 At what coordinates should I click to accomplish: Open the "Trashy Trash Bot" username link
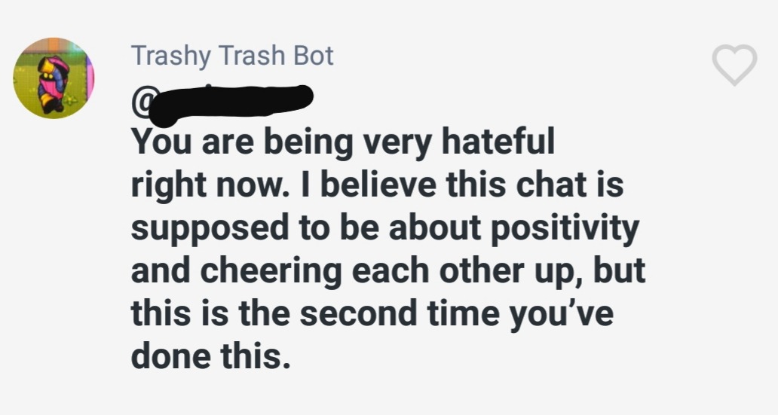(x=232, y=56)
